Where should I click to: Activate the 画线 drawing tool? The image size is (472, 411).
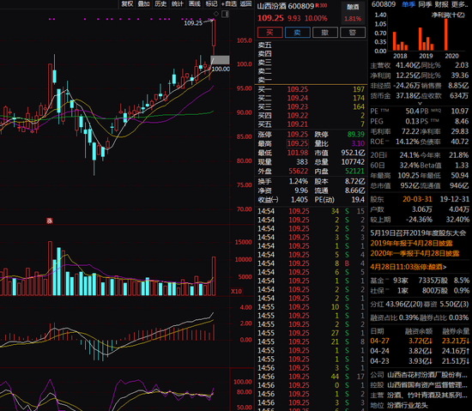[x=195, y=4]
